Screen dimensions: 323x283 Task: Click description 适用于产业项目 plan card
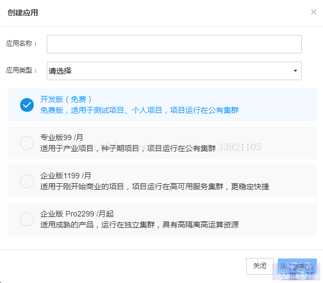click(128, 148)
